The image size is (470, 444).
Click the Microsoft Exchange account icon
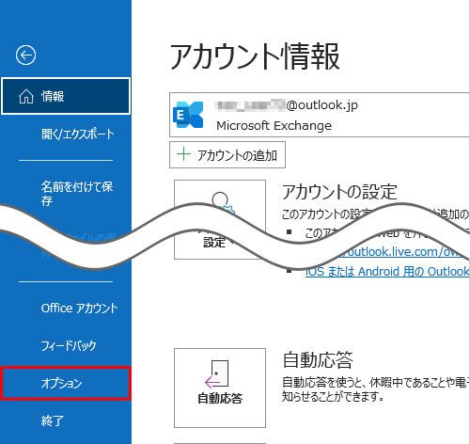[x=188, y=115]
